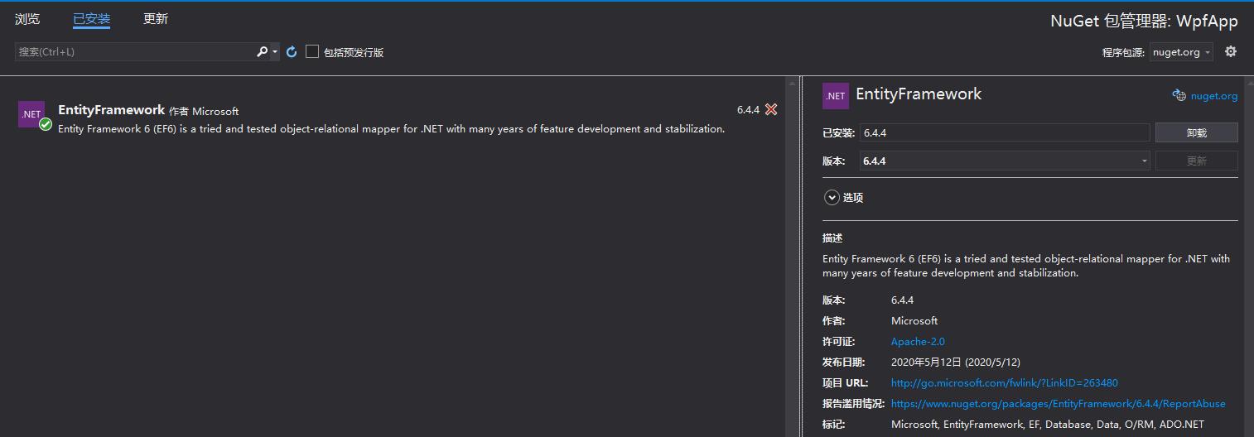Open the Apache-2.0 license link
The height and width of the screenshot is (437, 1254).
[918, 342]
